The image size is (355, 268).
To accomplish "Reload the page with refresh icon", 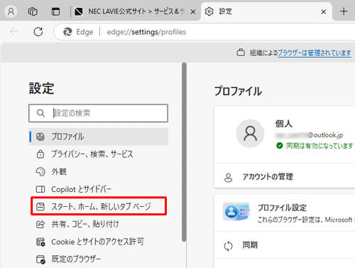I will (38, 31).
